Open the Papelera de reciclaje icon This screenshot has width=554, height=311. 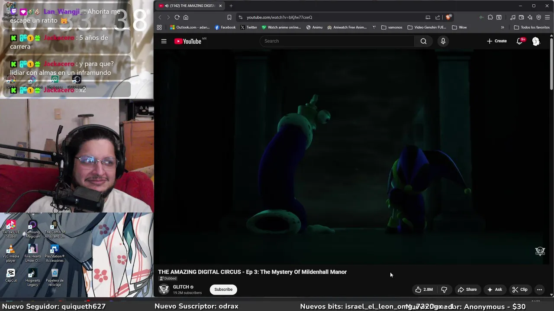55,278
